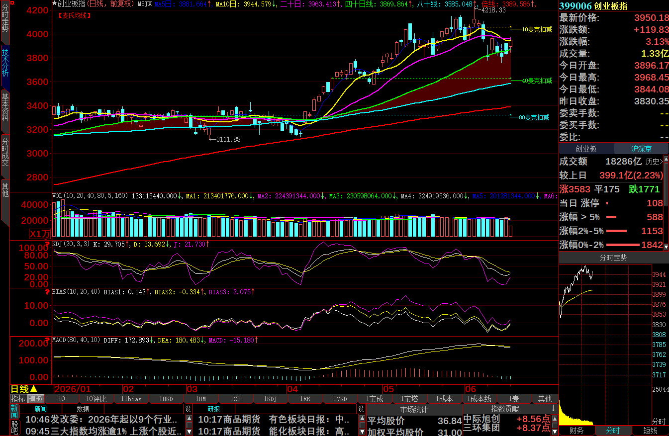Click the 设 settings button beside 市场统计

361,409
